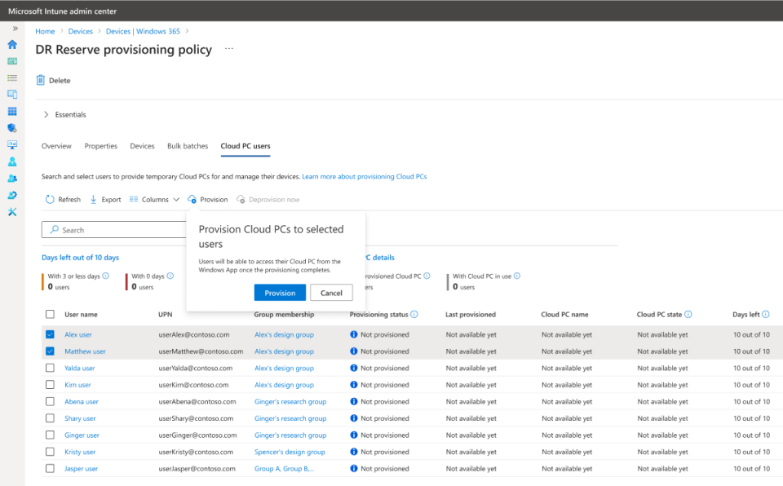Click Refresh in the toolbar
Screen dimensions: 783x486
pos(63,200)
